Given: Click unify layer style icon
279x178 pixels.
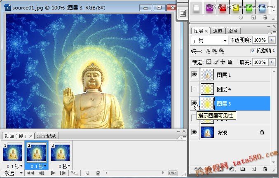Looking at the screenshot, I should point(222,52).
